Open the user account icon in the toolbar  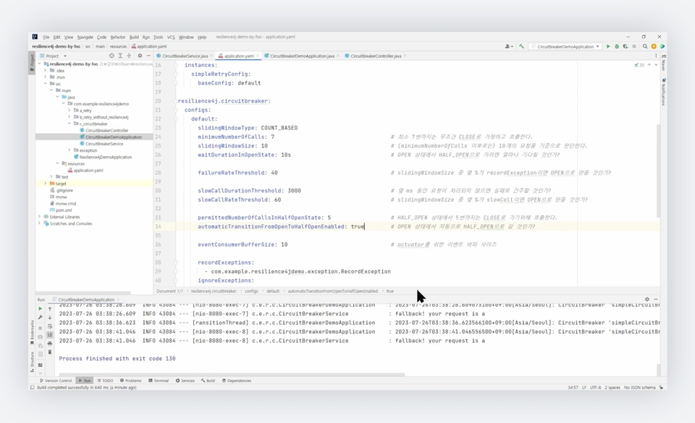pos(508,46)
